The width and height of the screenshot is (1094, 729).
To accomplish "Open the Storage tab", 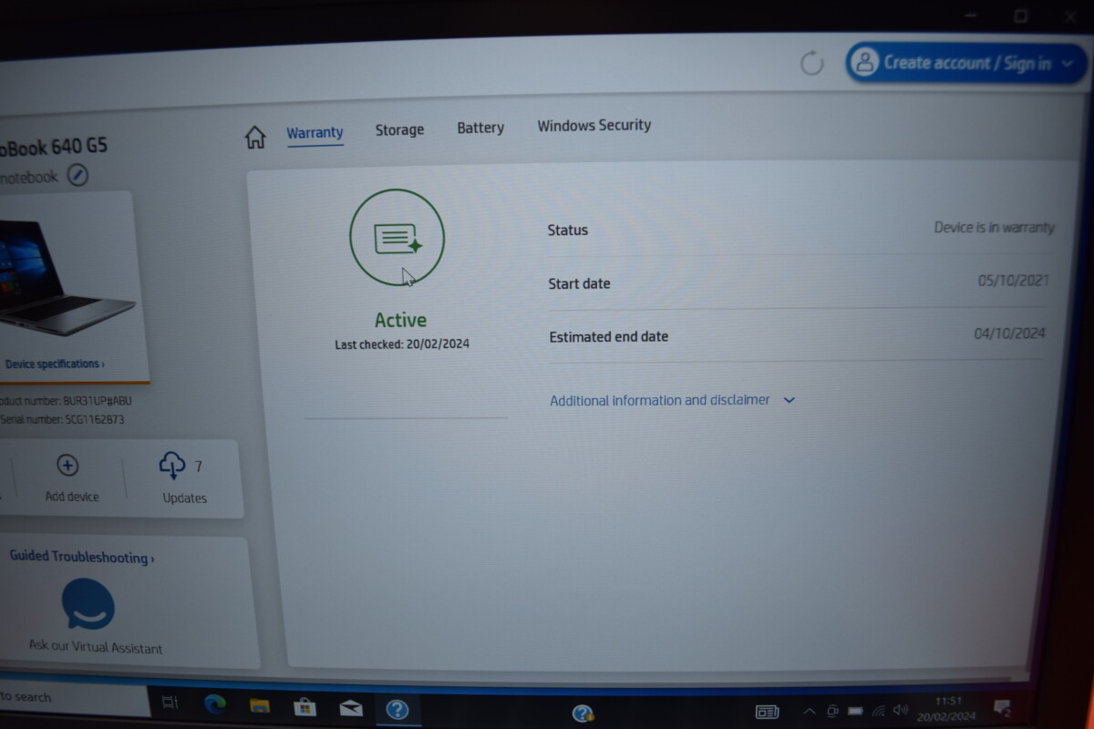I will (x=399, y=129).
